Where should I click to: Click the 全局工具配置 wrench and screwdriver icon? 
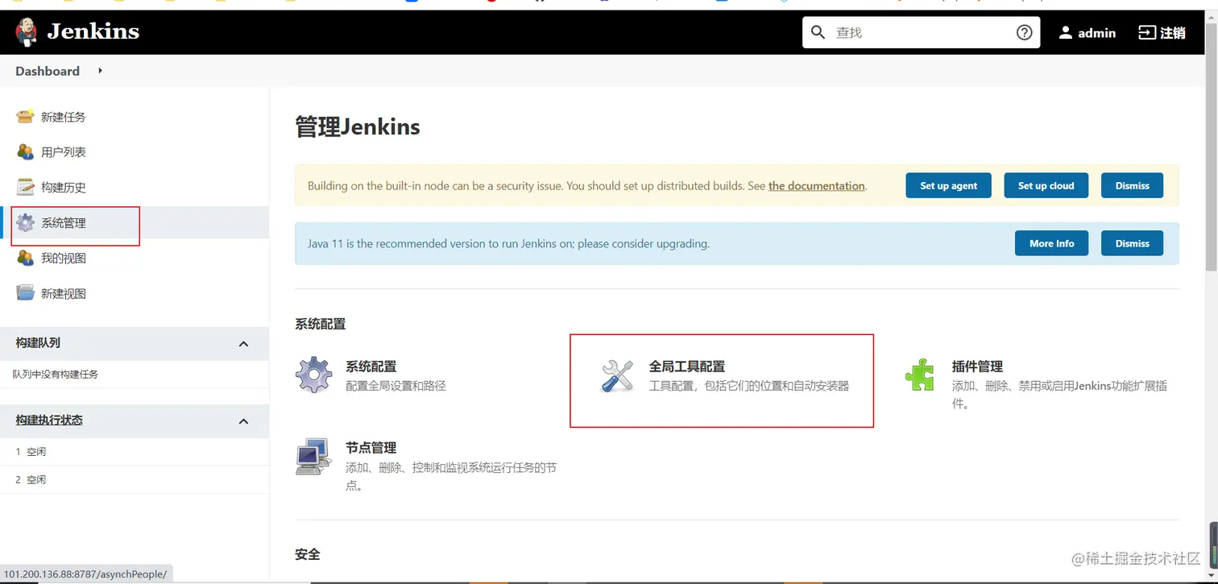[618, 376]
